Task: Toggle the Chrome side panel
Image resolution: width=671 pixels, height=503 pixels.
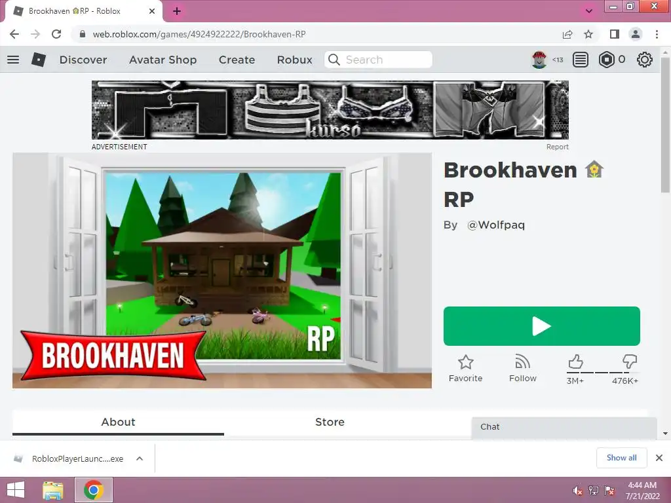Action: tap(615, 34)
